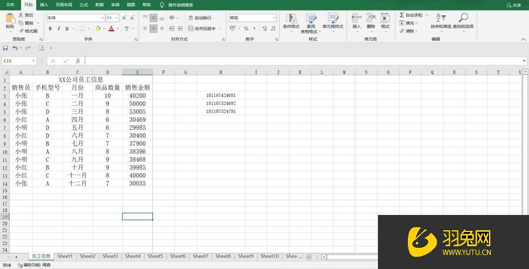Open the font name (宋体) dropdown
This screenshot has width=529, height=269.
point(102,18)
